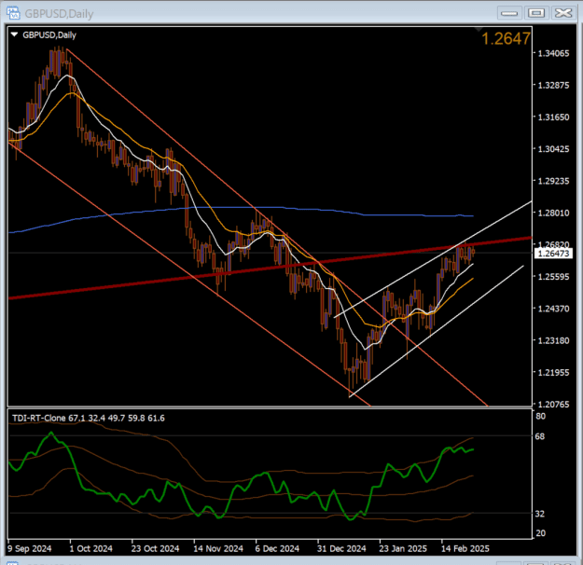Click the 20 level on indicator scale
The height and width of the screenshot is (565, 583).
tap(541, 533)
